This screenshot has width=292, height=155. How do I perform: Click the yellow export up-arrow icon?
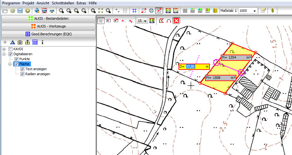[28, 42]
